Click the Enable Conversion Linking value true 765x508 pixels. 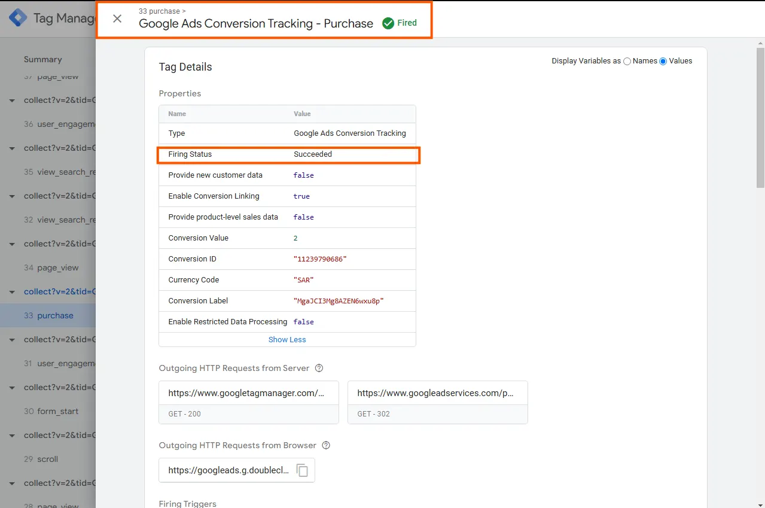click(x=301, y=196)
